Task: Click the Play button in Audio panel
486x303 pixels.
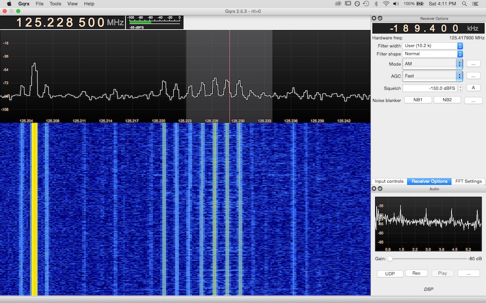Action: (442, 273)
